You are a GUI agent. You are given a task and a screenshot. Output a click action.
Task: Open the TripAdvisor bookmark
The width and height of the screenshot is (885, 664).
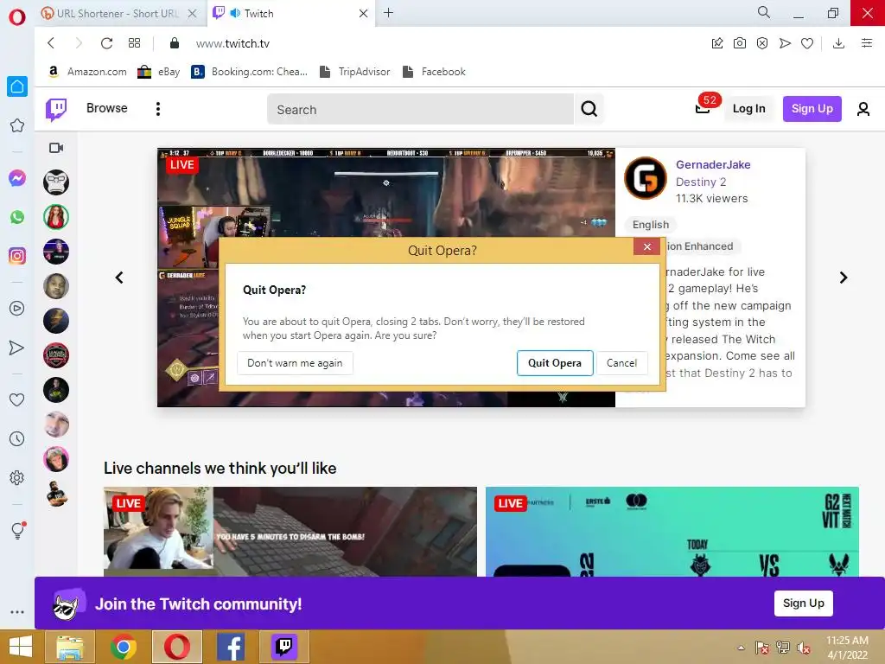click(x=355, y=72)
